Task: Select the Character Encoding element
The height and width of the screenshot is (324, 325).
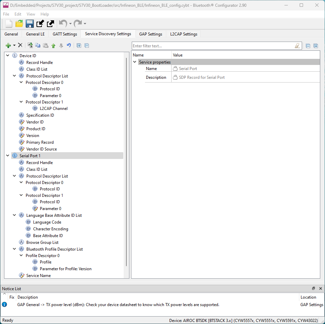Action: pyautogui.click(x=51, y=229)
